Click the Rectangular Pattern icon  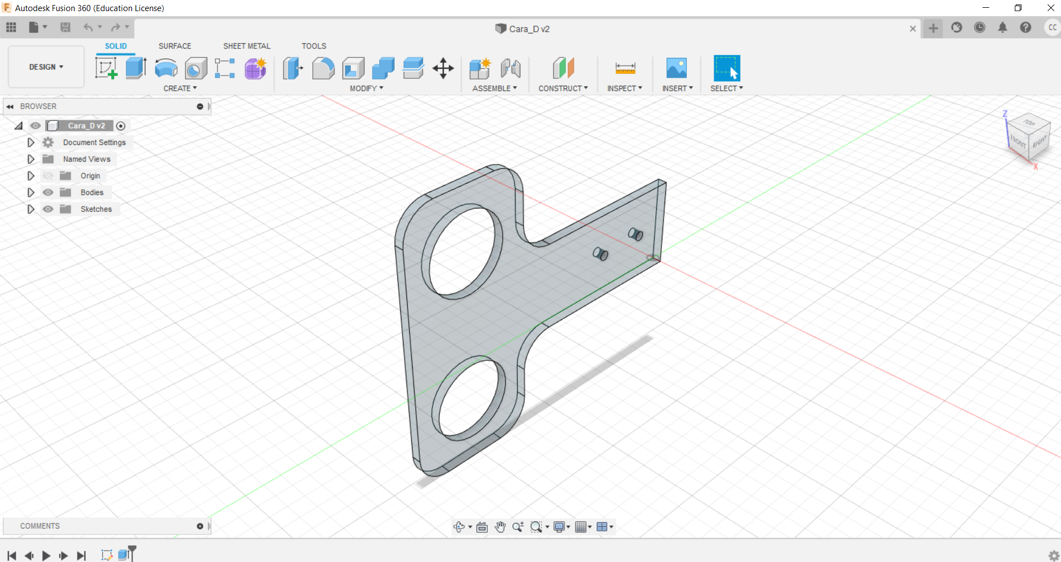click(x=225, y=68)
